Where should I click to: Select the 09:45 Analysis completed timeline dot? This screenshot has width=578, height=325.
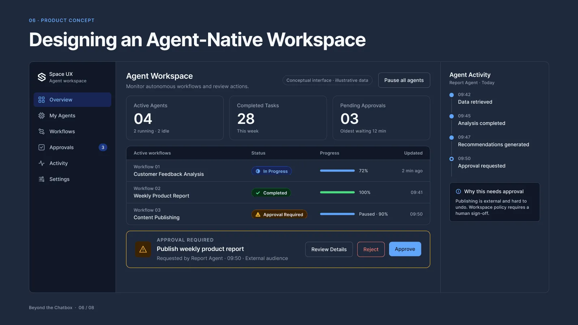point(452,116)
